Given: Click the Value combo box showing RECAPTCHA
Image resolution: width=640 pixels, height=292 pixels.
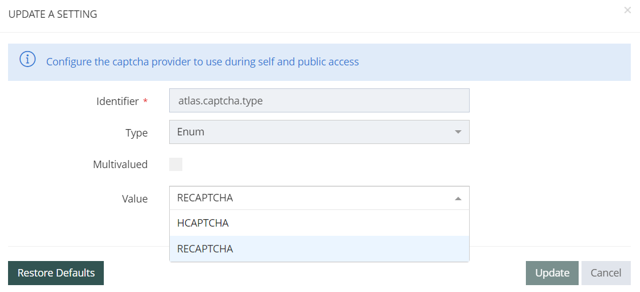Looking at the screenshot, I should (310, 198).
